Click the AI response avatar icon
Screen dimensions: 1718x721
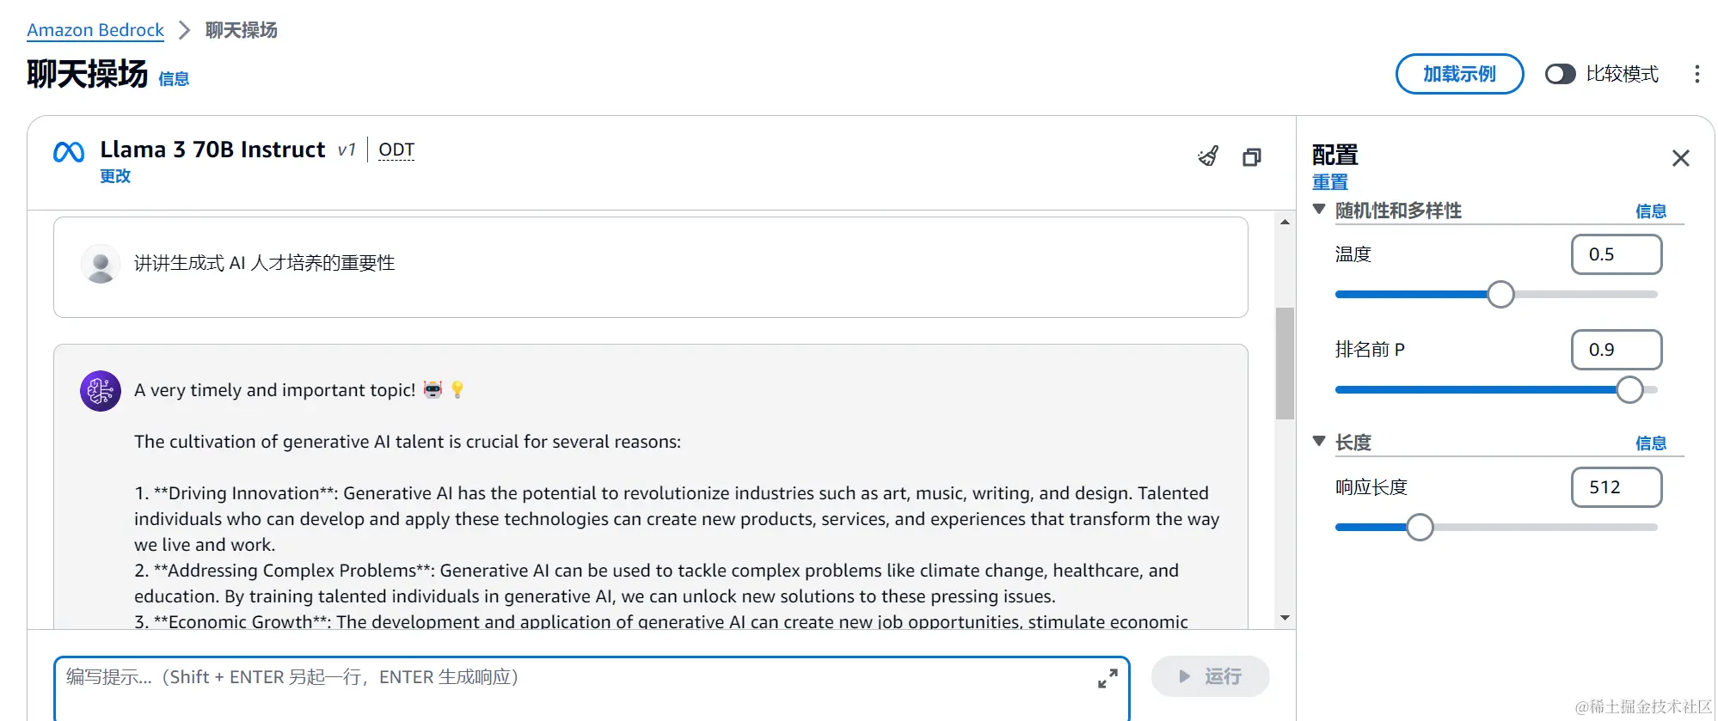pos(101,391)
